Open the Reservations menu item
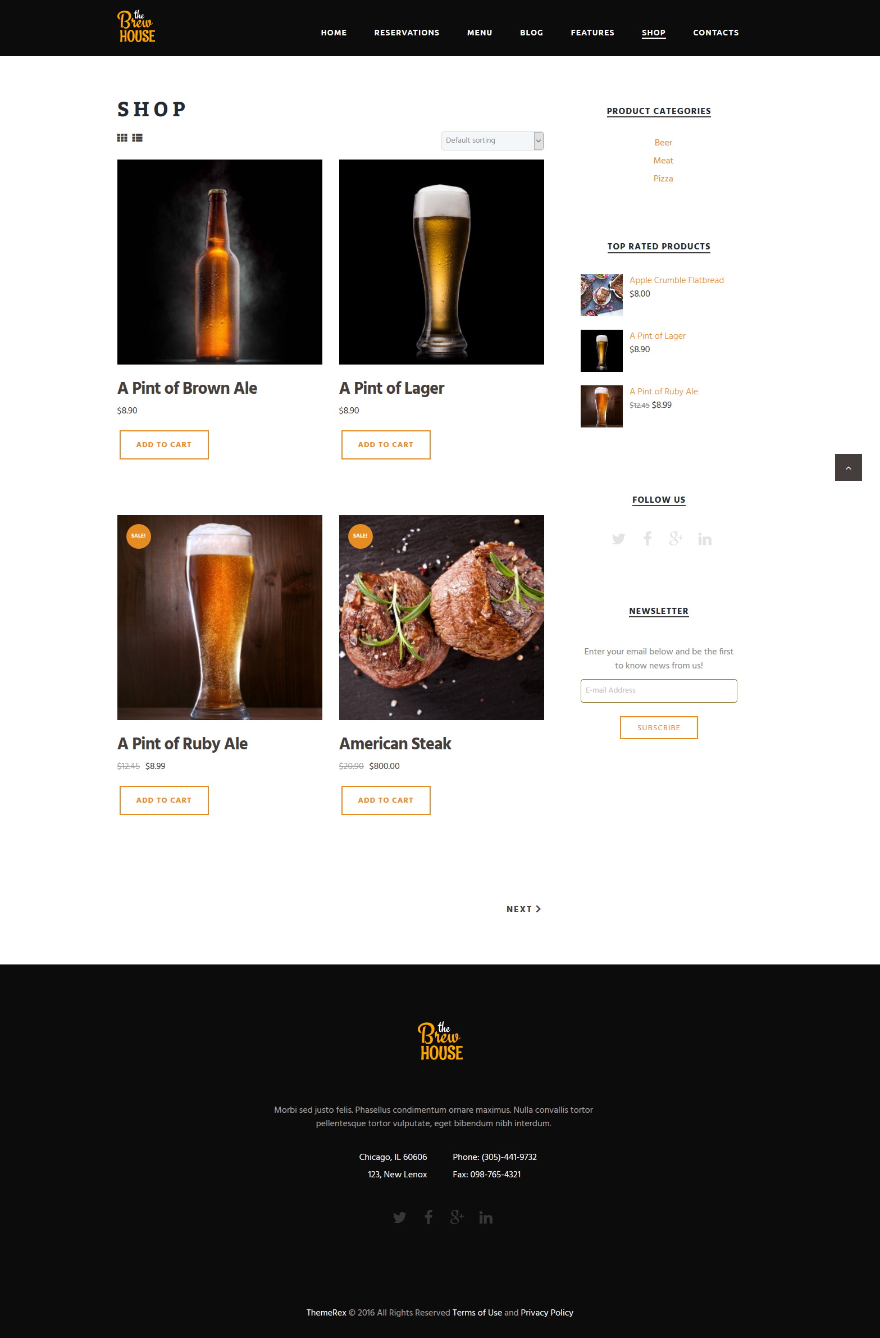 click(407, 33)
